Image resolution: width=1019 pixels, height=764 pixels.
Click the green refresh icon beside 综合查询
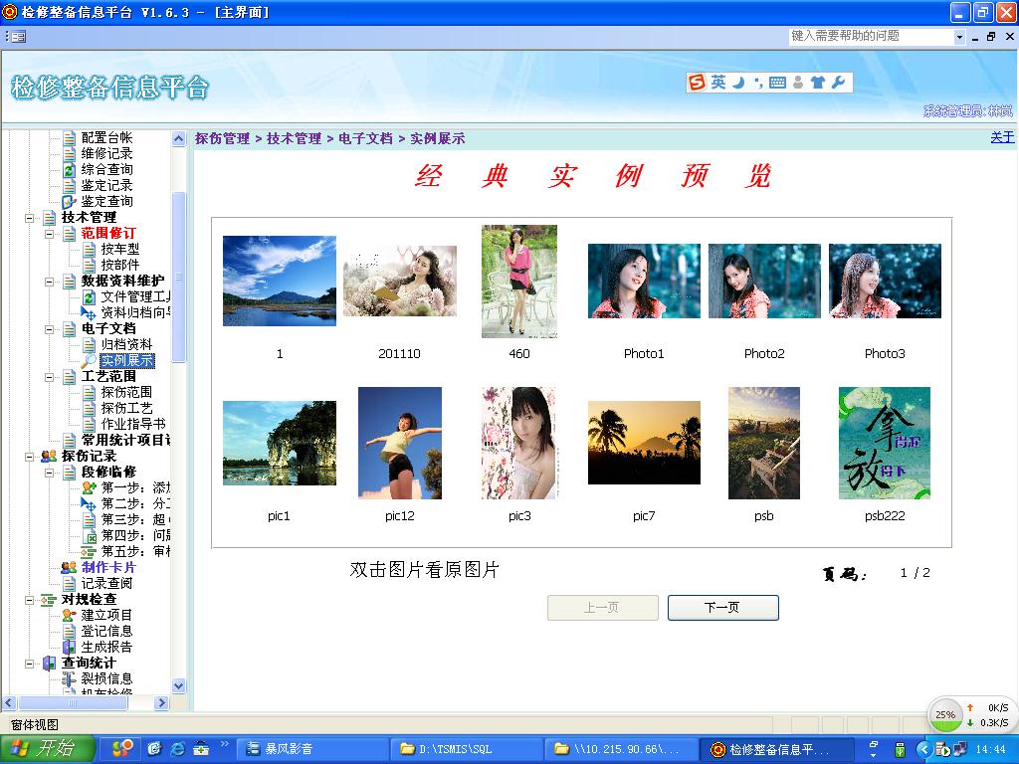click(x=69, y=169)
